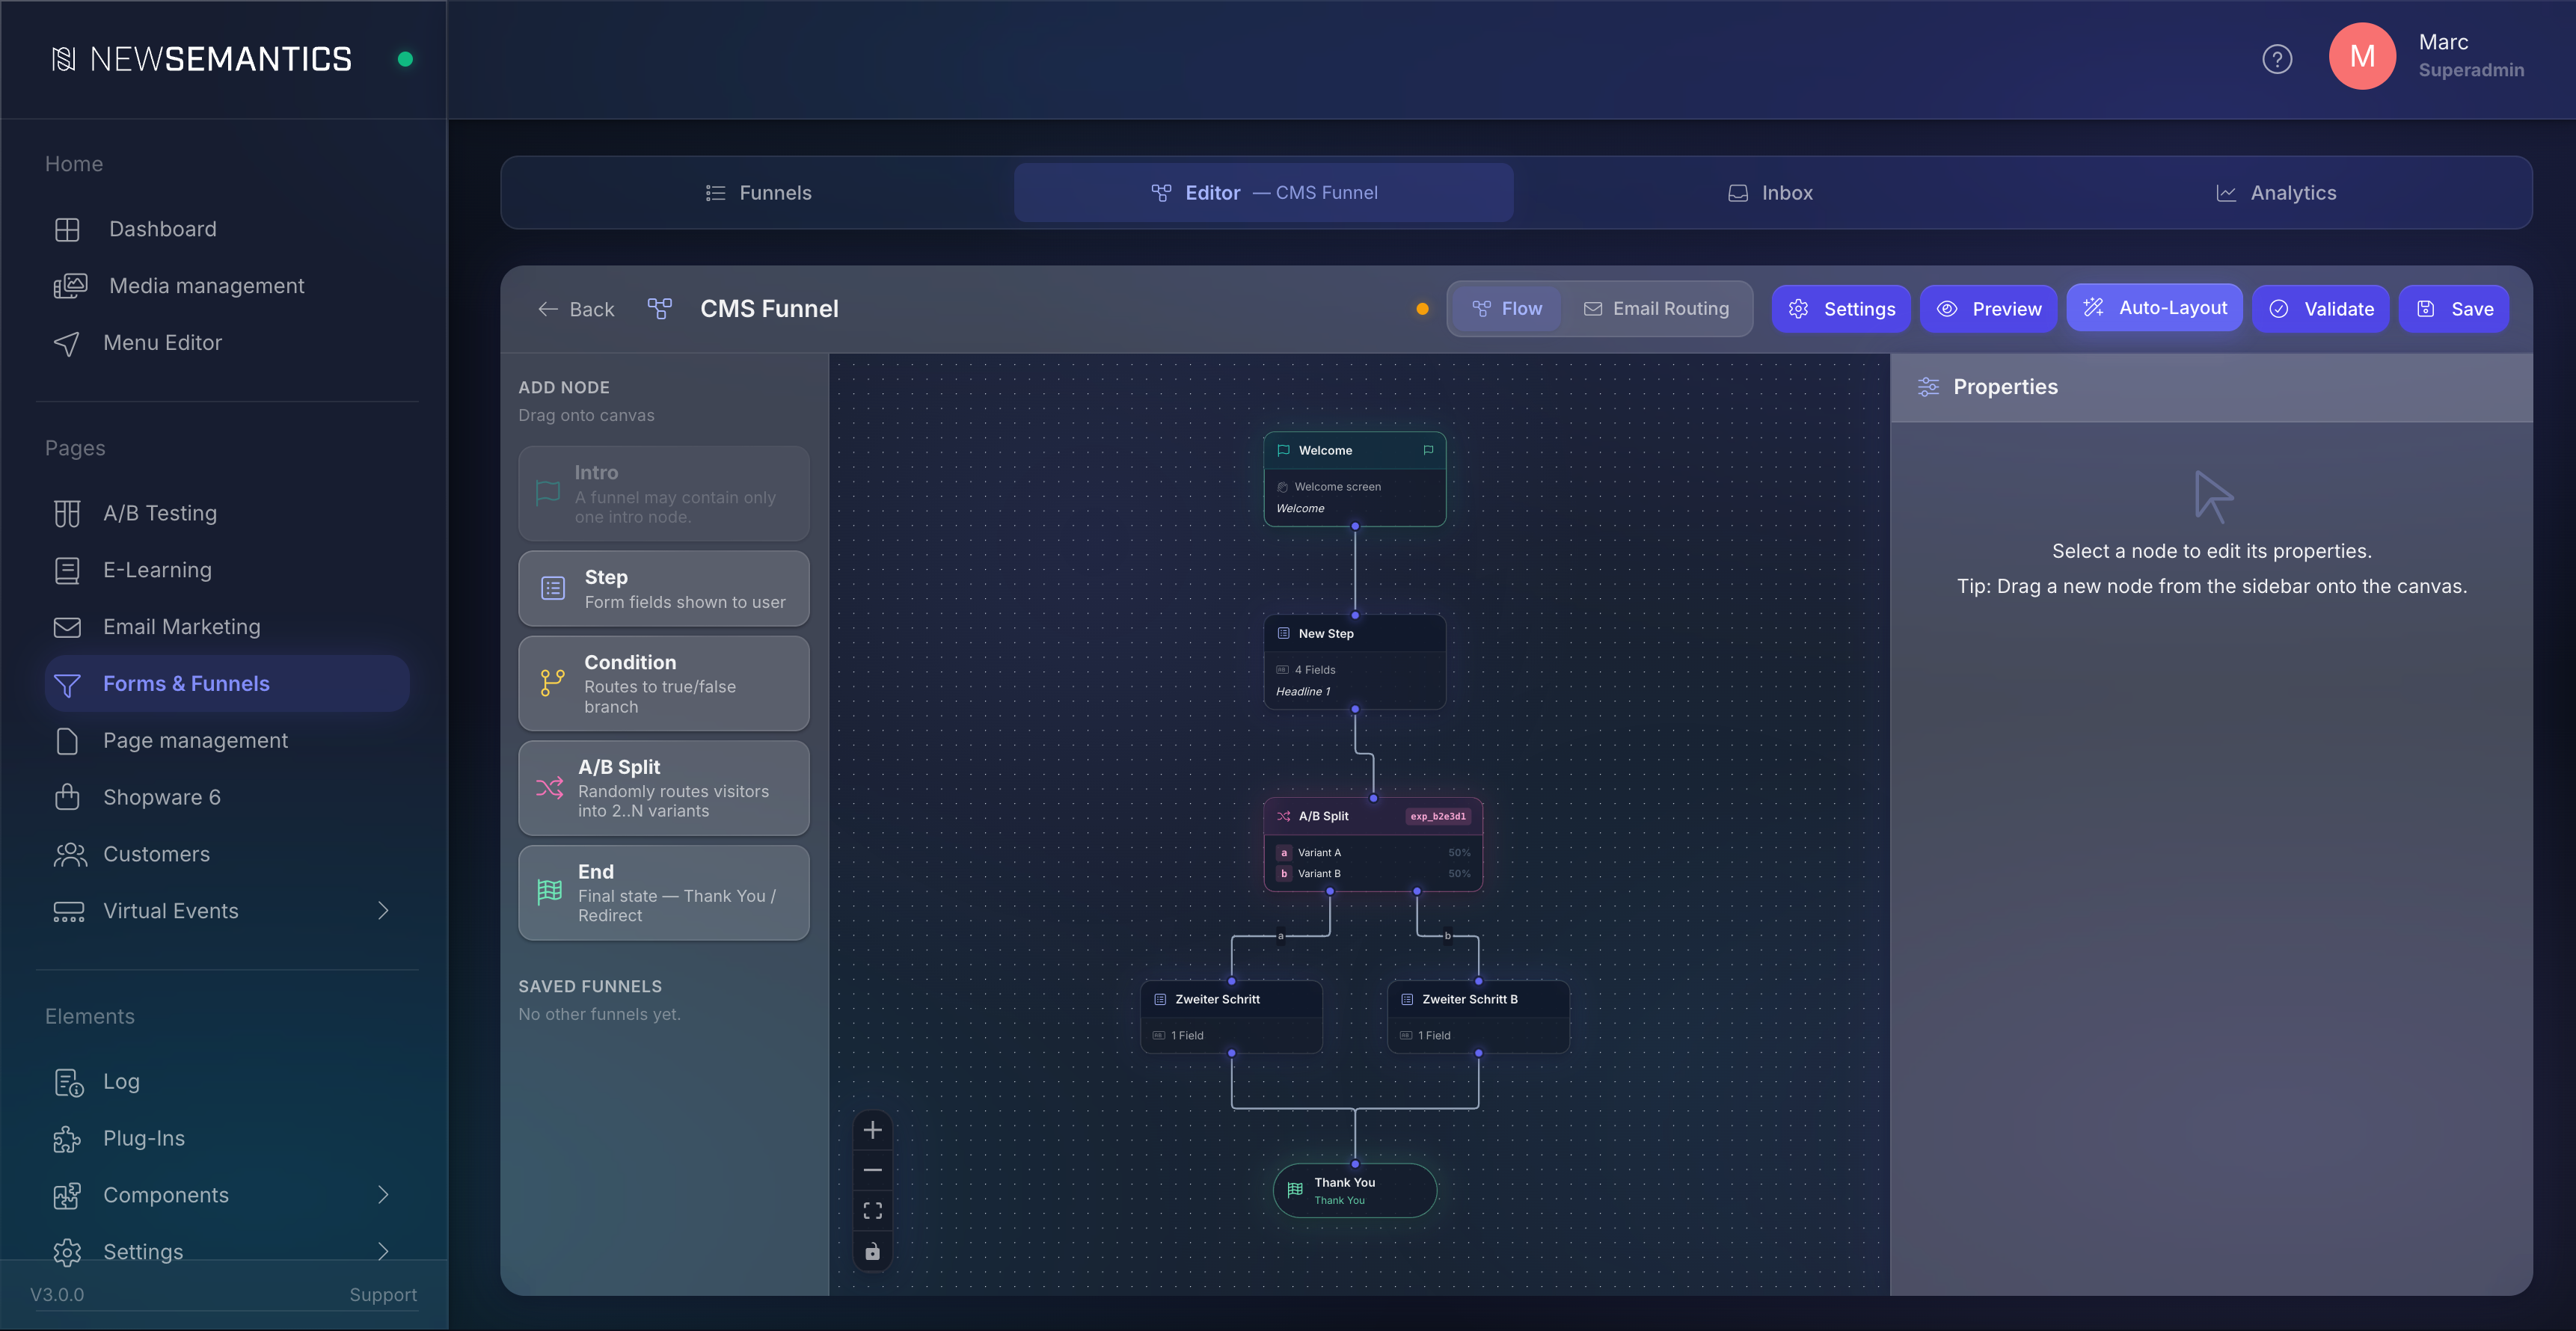Expand Virtual Events chevron
2576x1331 pixels.
click(x=383, y=911)
